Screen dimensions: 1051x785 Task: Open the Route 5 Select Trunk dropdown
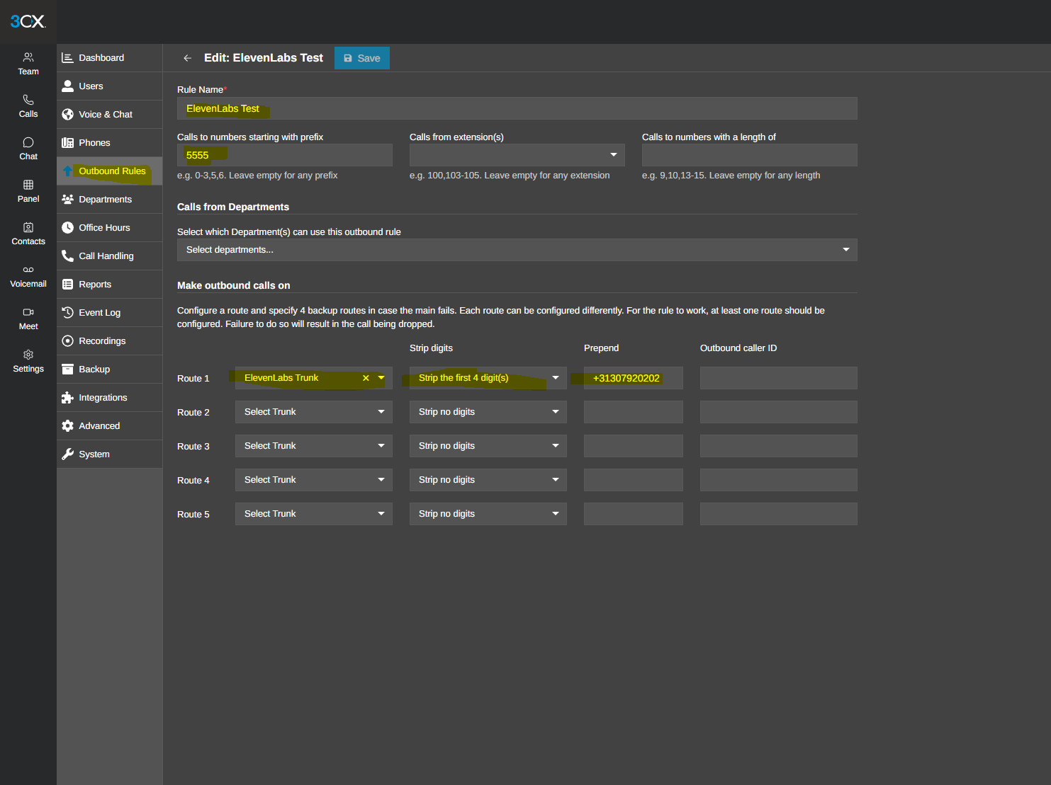[314, 514]
